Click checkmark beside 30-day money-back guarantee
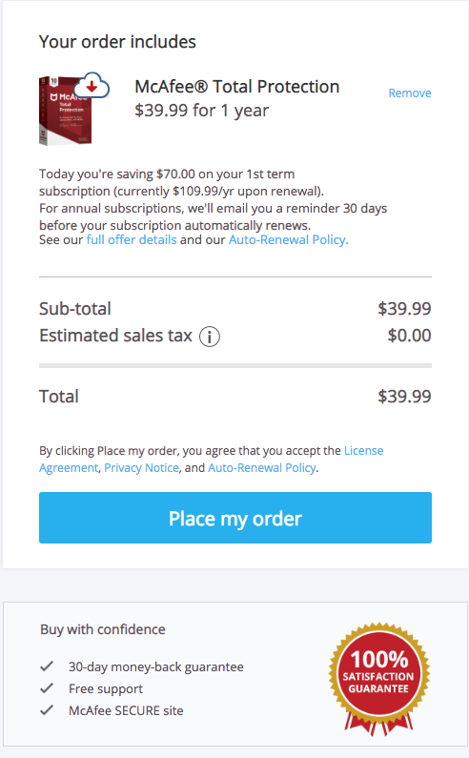 click(x=47, y=666)
